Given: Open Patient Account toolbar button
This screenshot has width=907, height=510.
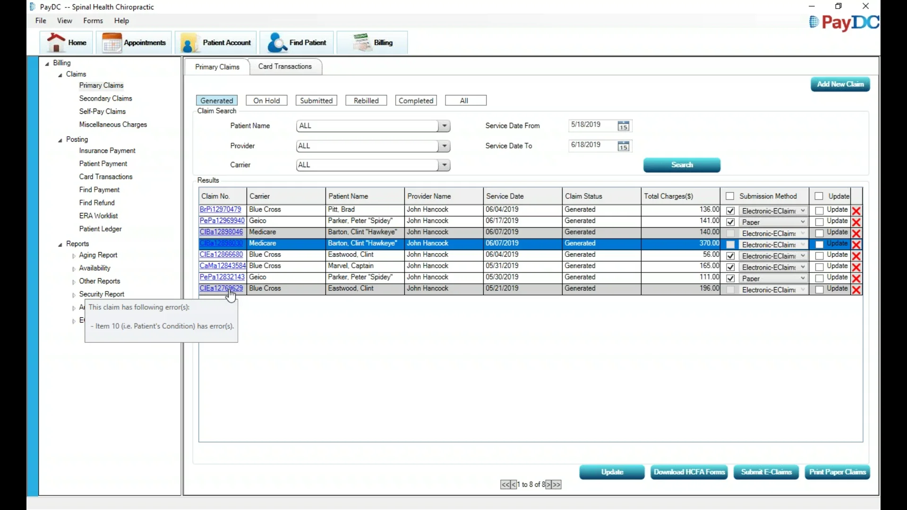Looking at the screenshot, I should [x=216, y=42].
